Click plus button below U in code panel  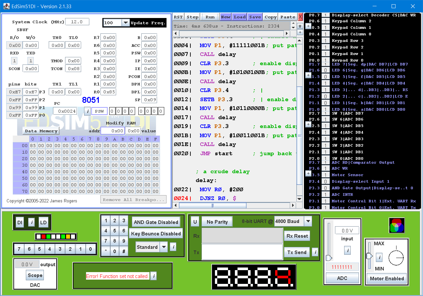tap(300, 32)
